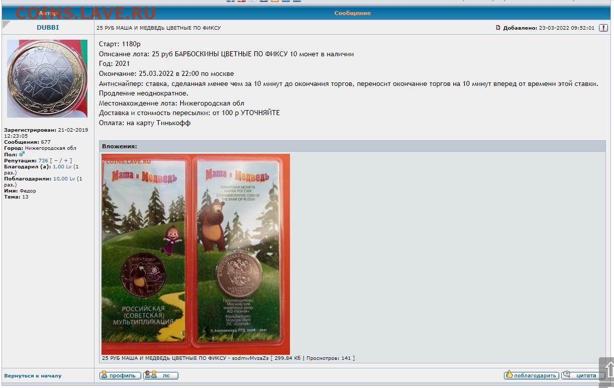Click the лс private message button

tap(160, 375)
